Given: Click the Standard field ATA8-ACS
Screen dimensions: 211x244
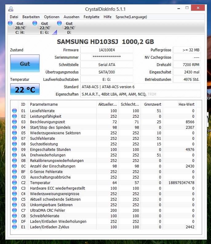Looking at the screenshot, I should click(141, 87).
